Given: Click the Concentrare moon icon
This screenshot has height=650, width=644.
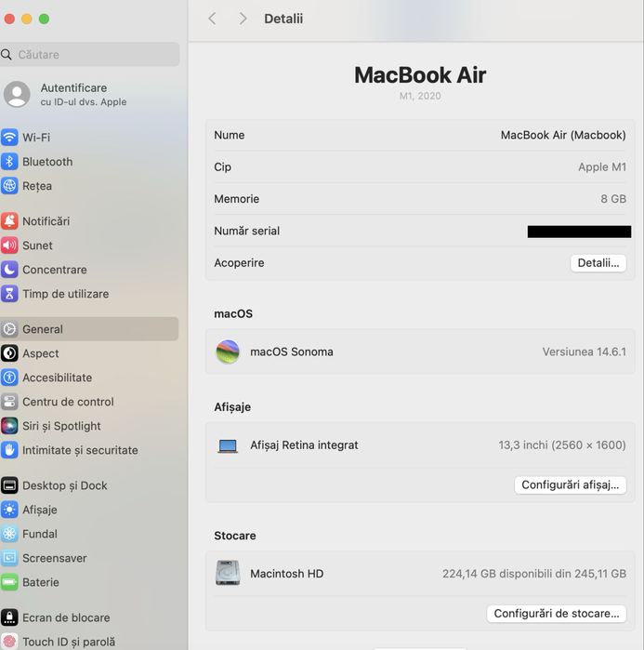Looking at the screenshot, I should 9,270.
